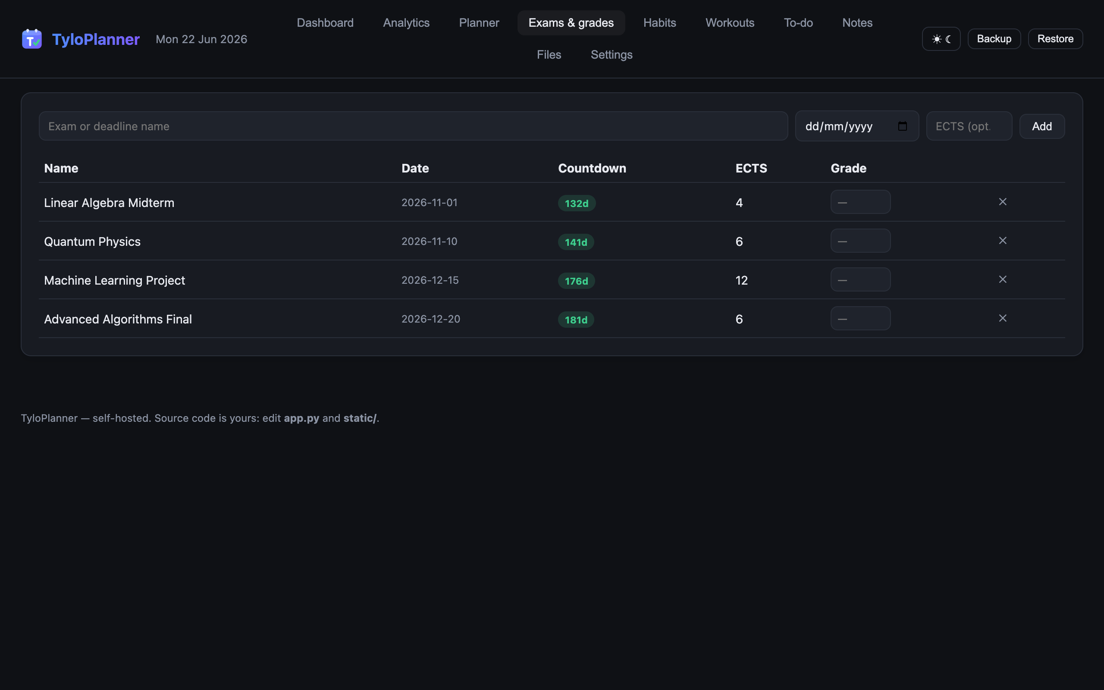The image size is (1104, 690).
Task: Click the Backup button
Action: tap(994, 39)
